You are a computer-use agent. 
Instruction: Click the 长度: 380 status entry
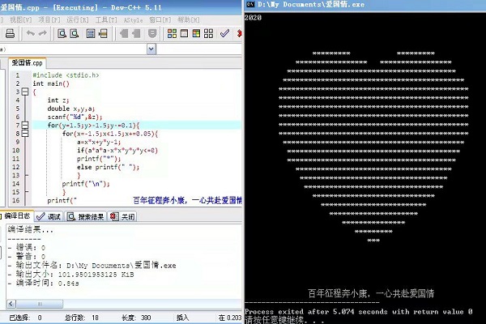tap(136, 318)
